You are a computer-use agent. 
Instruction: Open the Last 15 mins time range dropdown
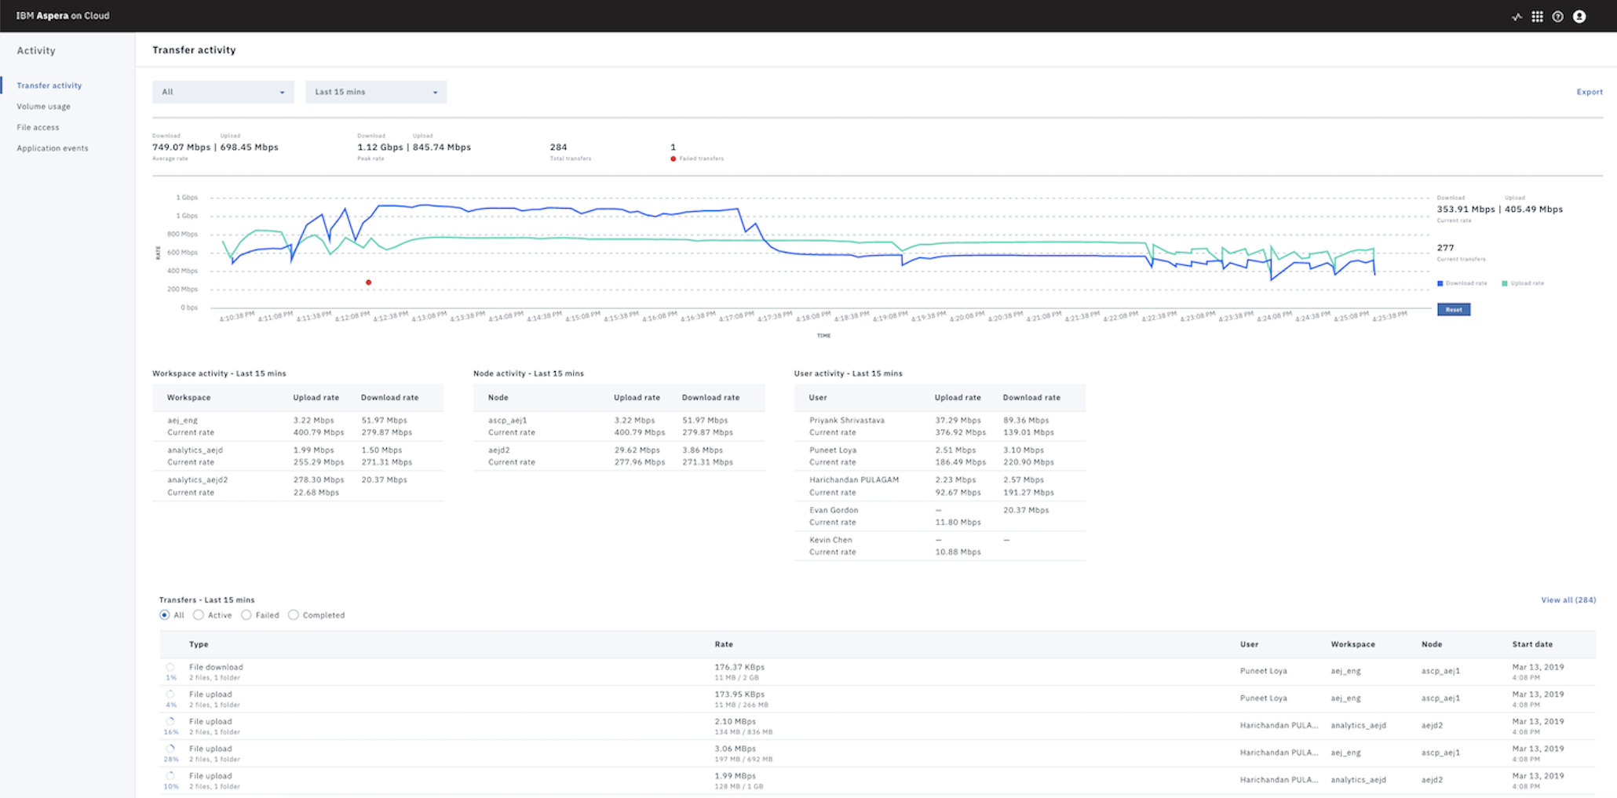click(375, 92)
